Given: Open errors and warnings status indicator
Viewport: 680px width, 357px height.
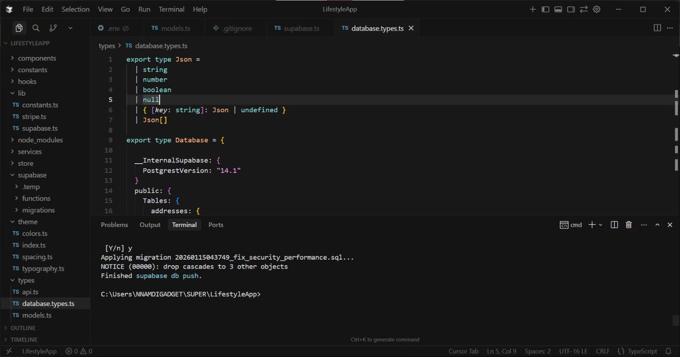Looking at the screenshot, I should tap(79, 351).
